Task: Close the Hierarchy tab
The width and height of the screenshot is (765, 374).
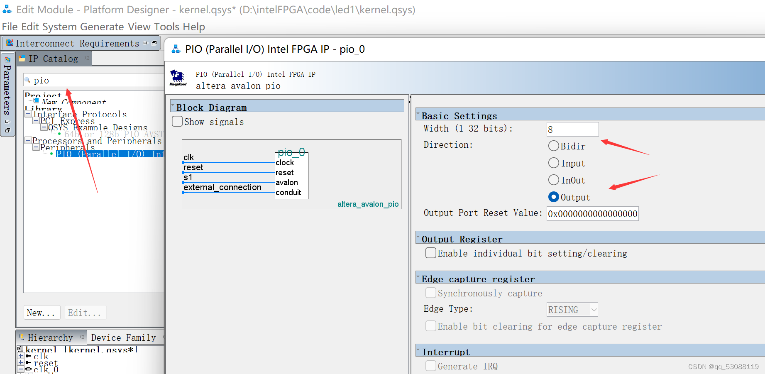Action: pyautogui.click(x=81, y=337)
